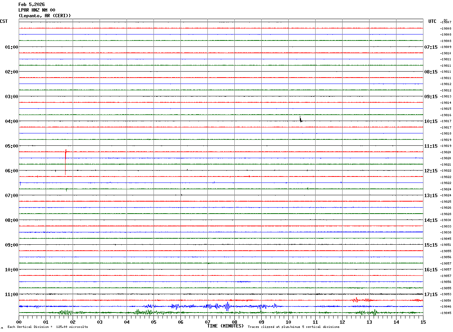Click the '10:15' UTC time label
Screen dimensions: 453x332
(x=431, y=121)
